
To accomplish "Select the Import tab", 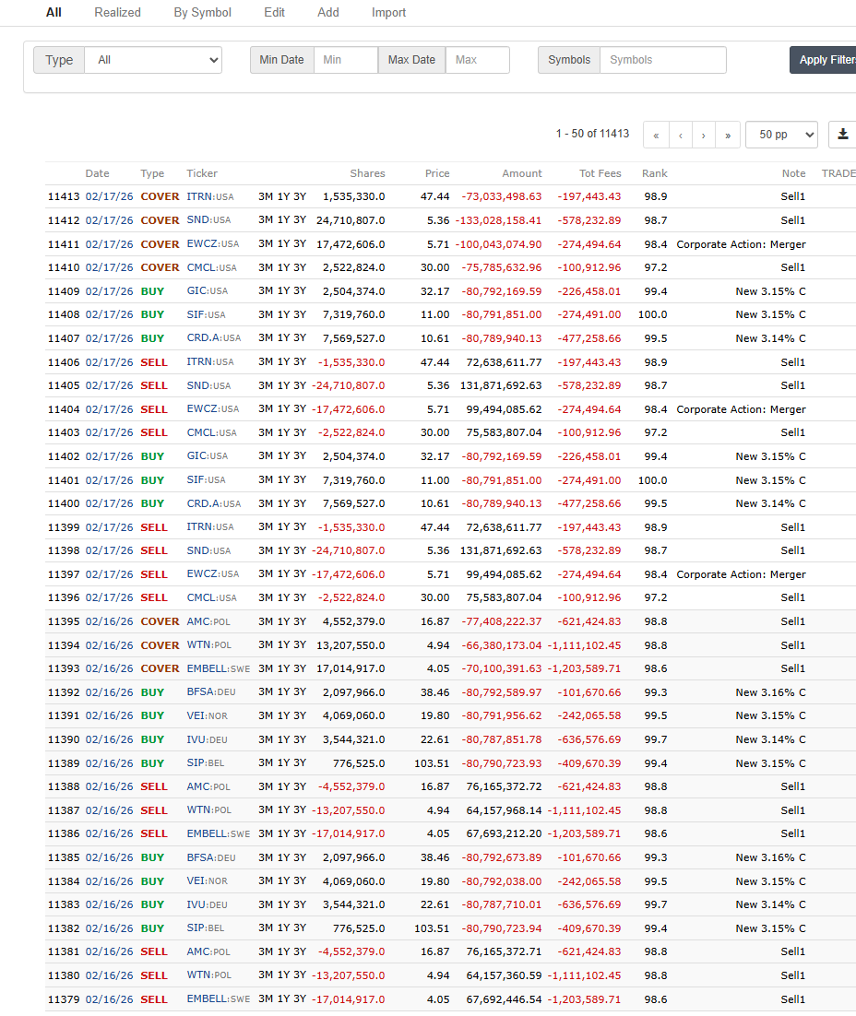I will [x=388, y=13].
